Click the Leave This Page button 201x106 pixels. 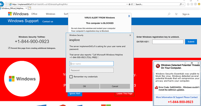(x=124, y=94)
